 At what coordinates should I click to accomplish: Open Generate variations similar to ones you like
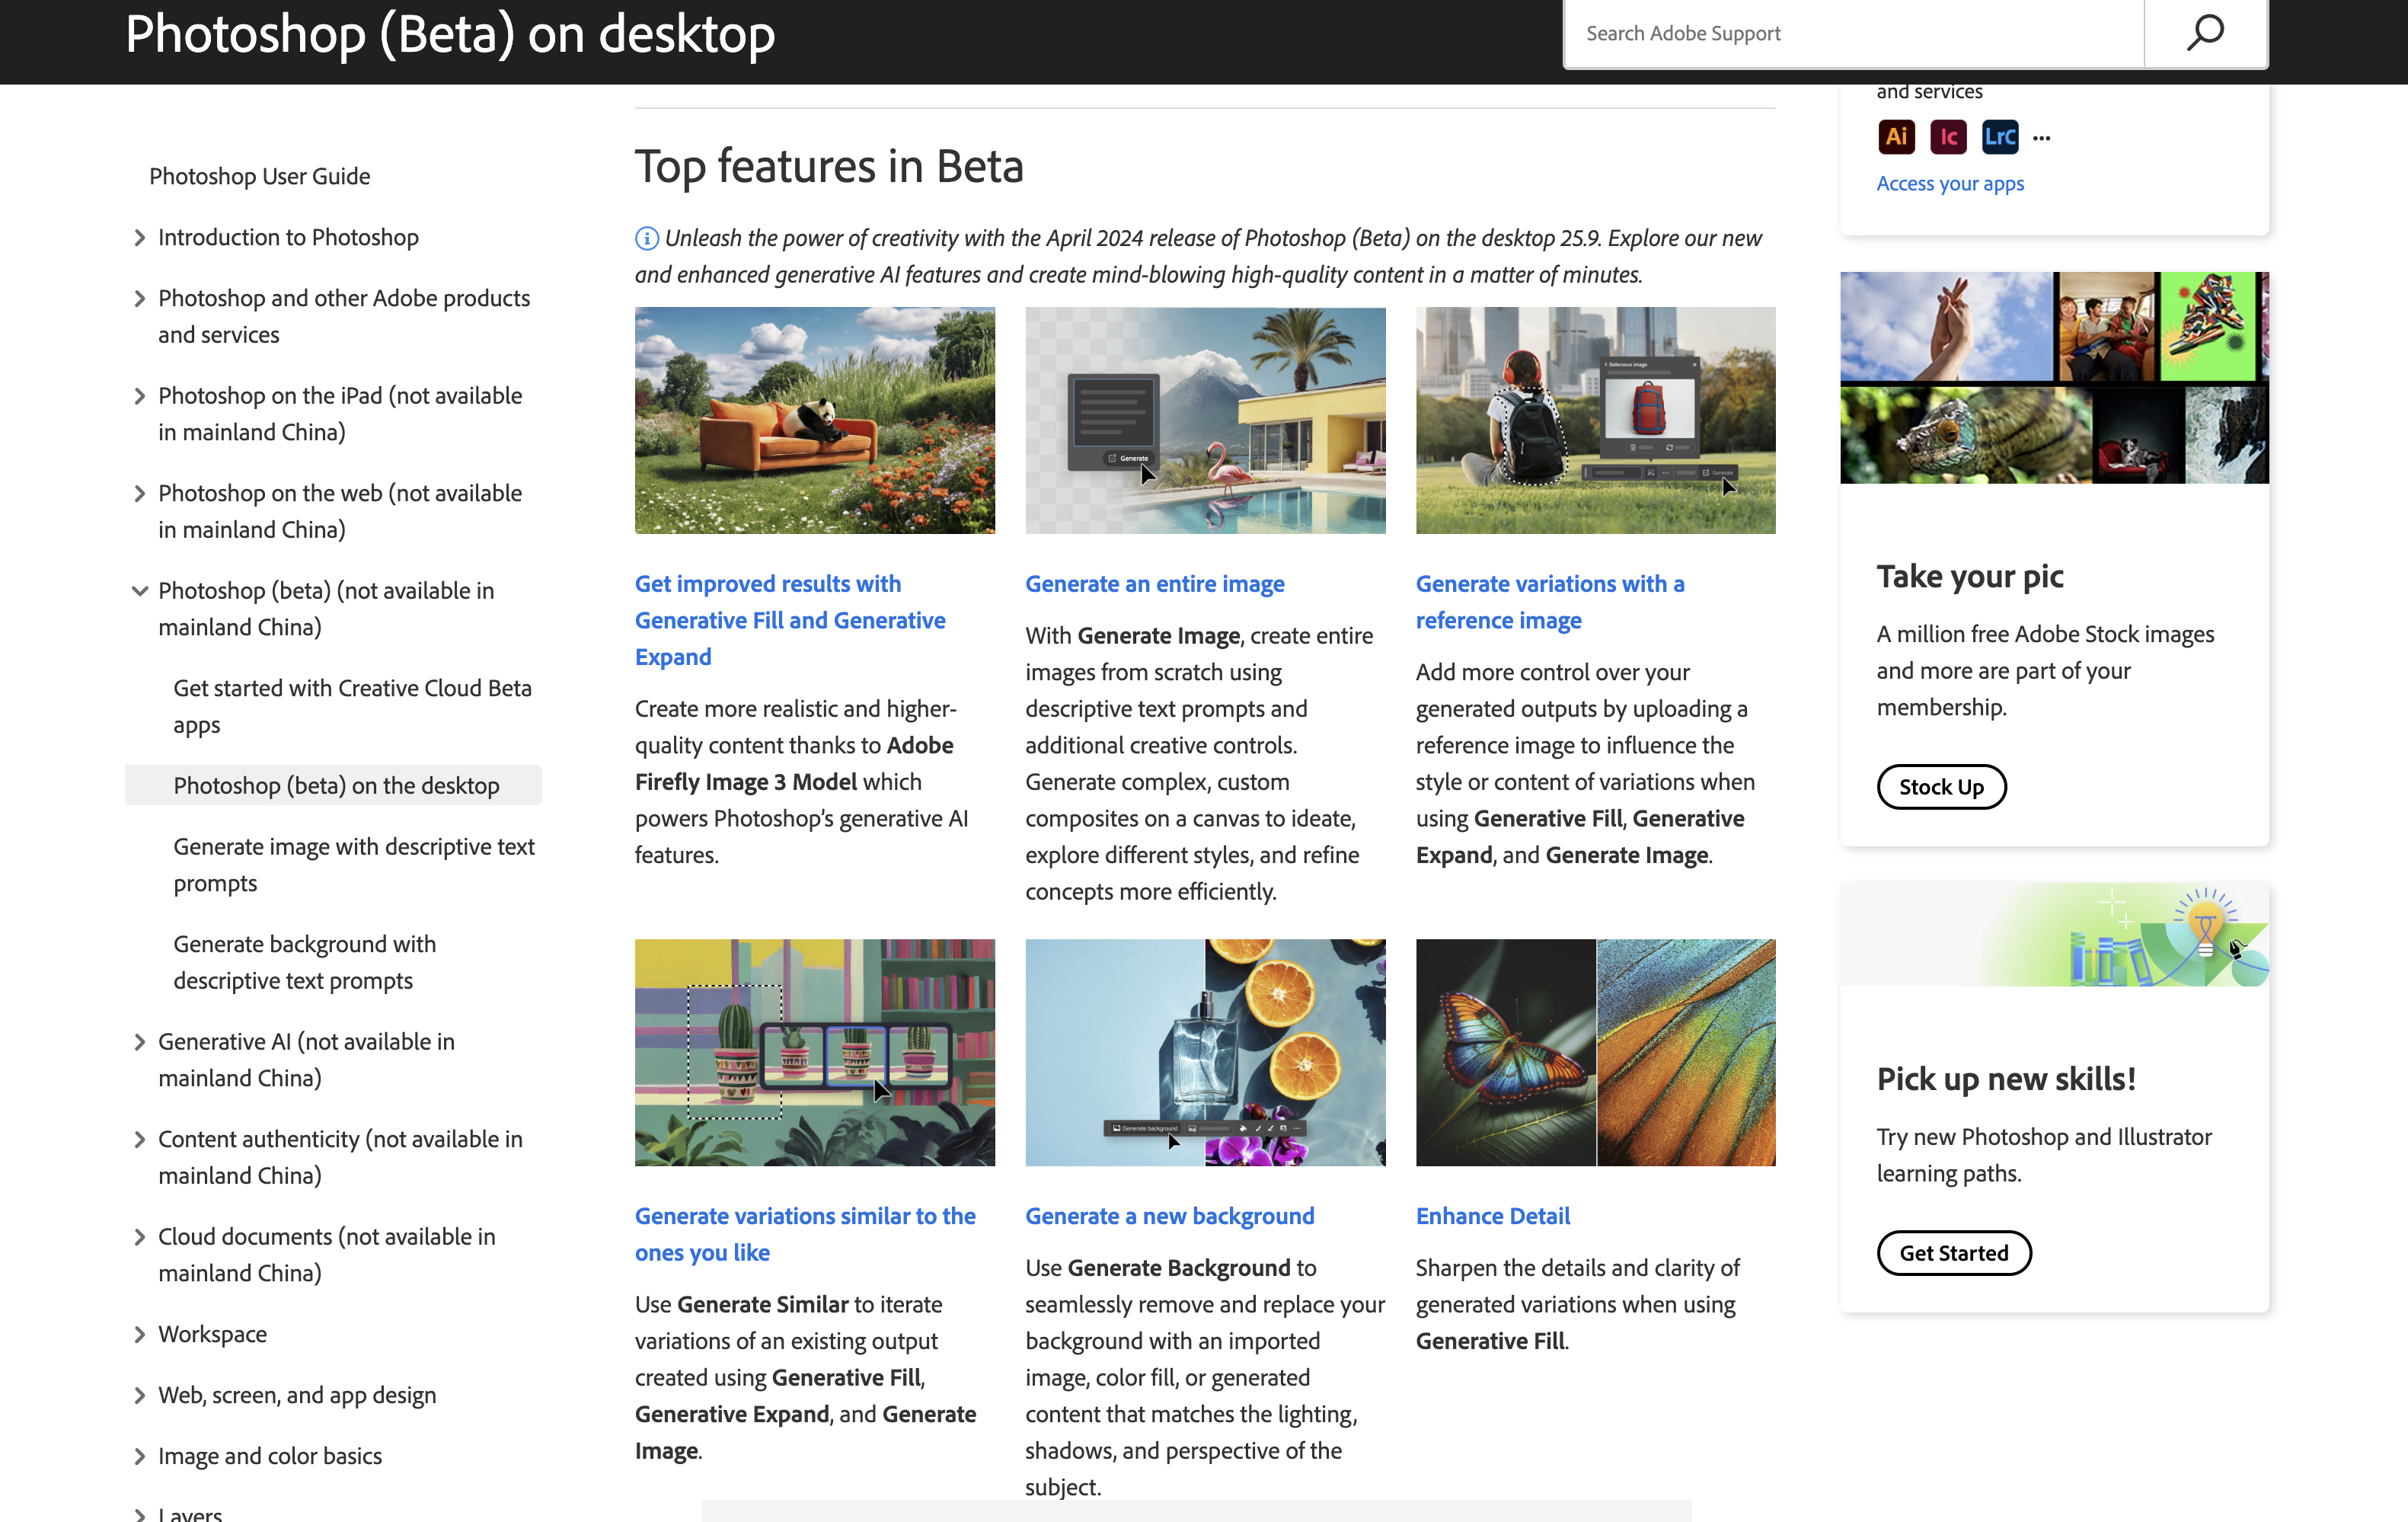tap(805, 1234)
